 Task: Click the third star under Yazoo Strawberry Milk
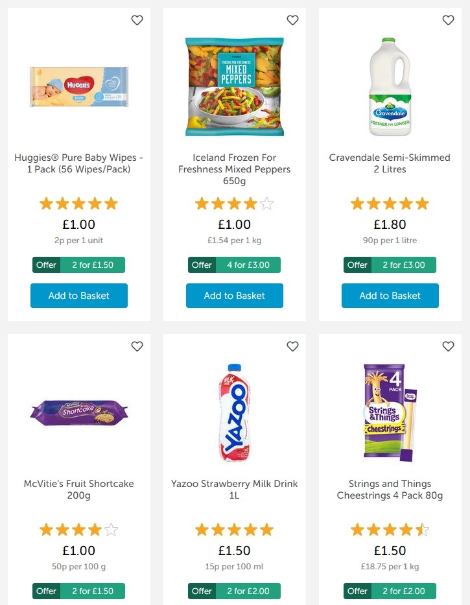coord(234,530)
